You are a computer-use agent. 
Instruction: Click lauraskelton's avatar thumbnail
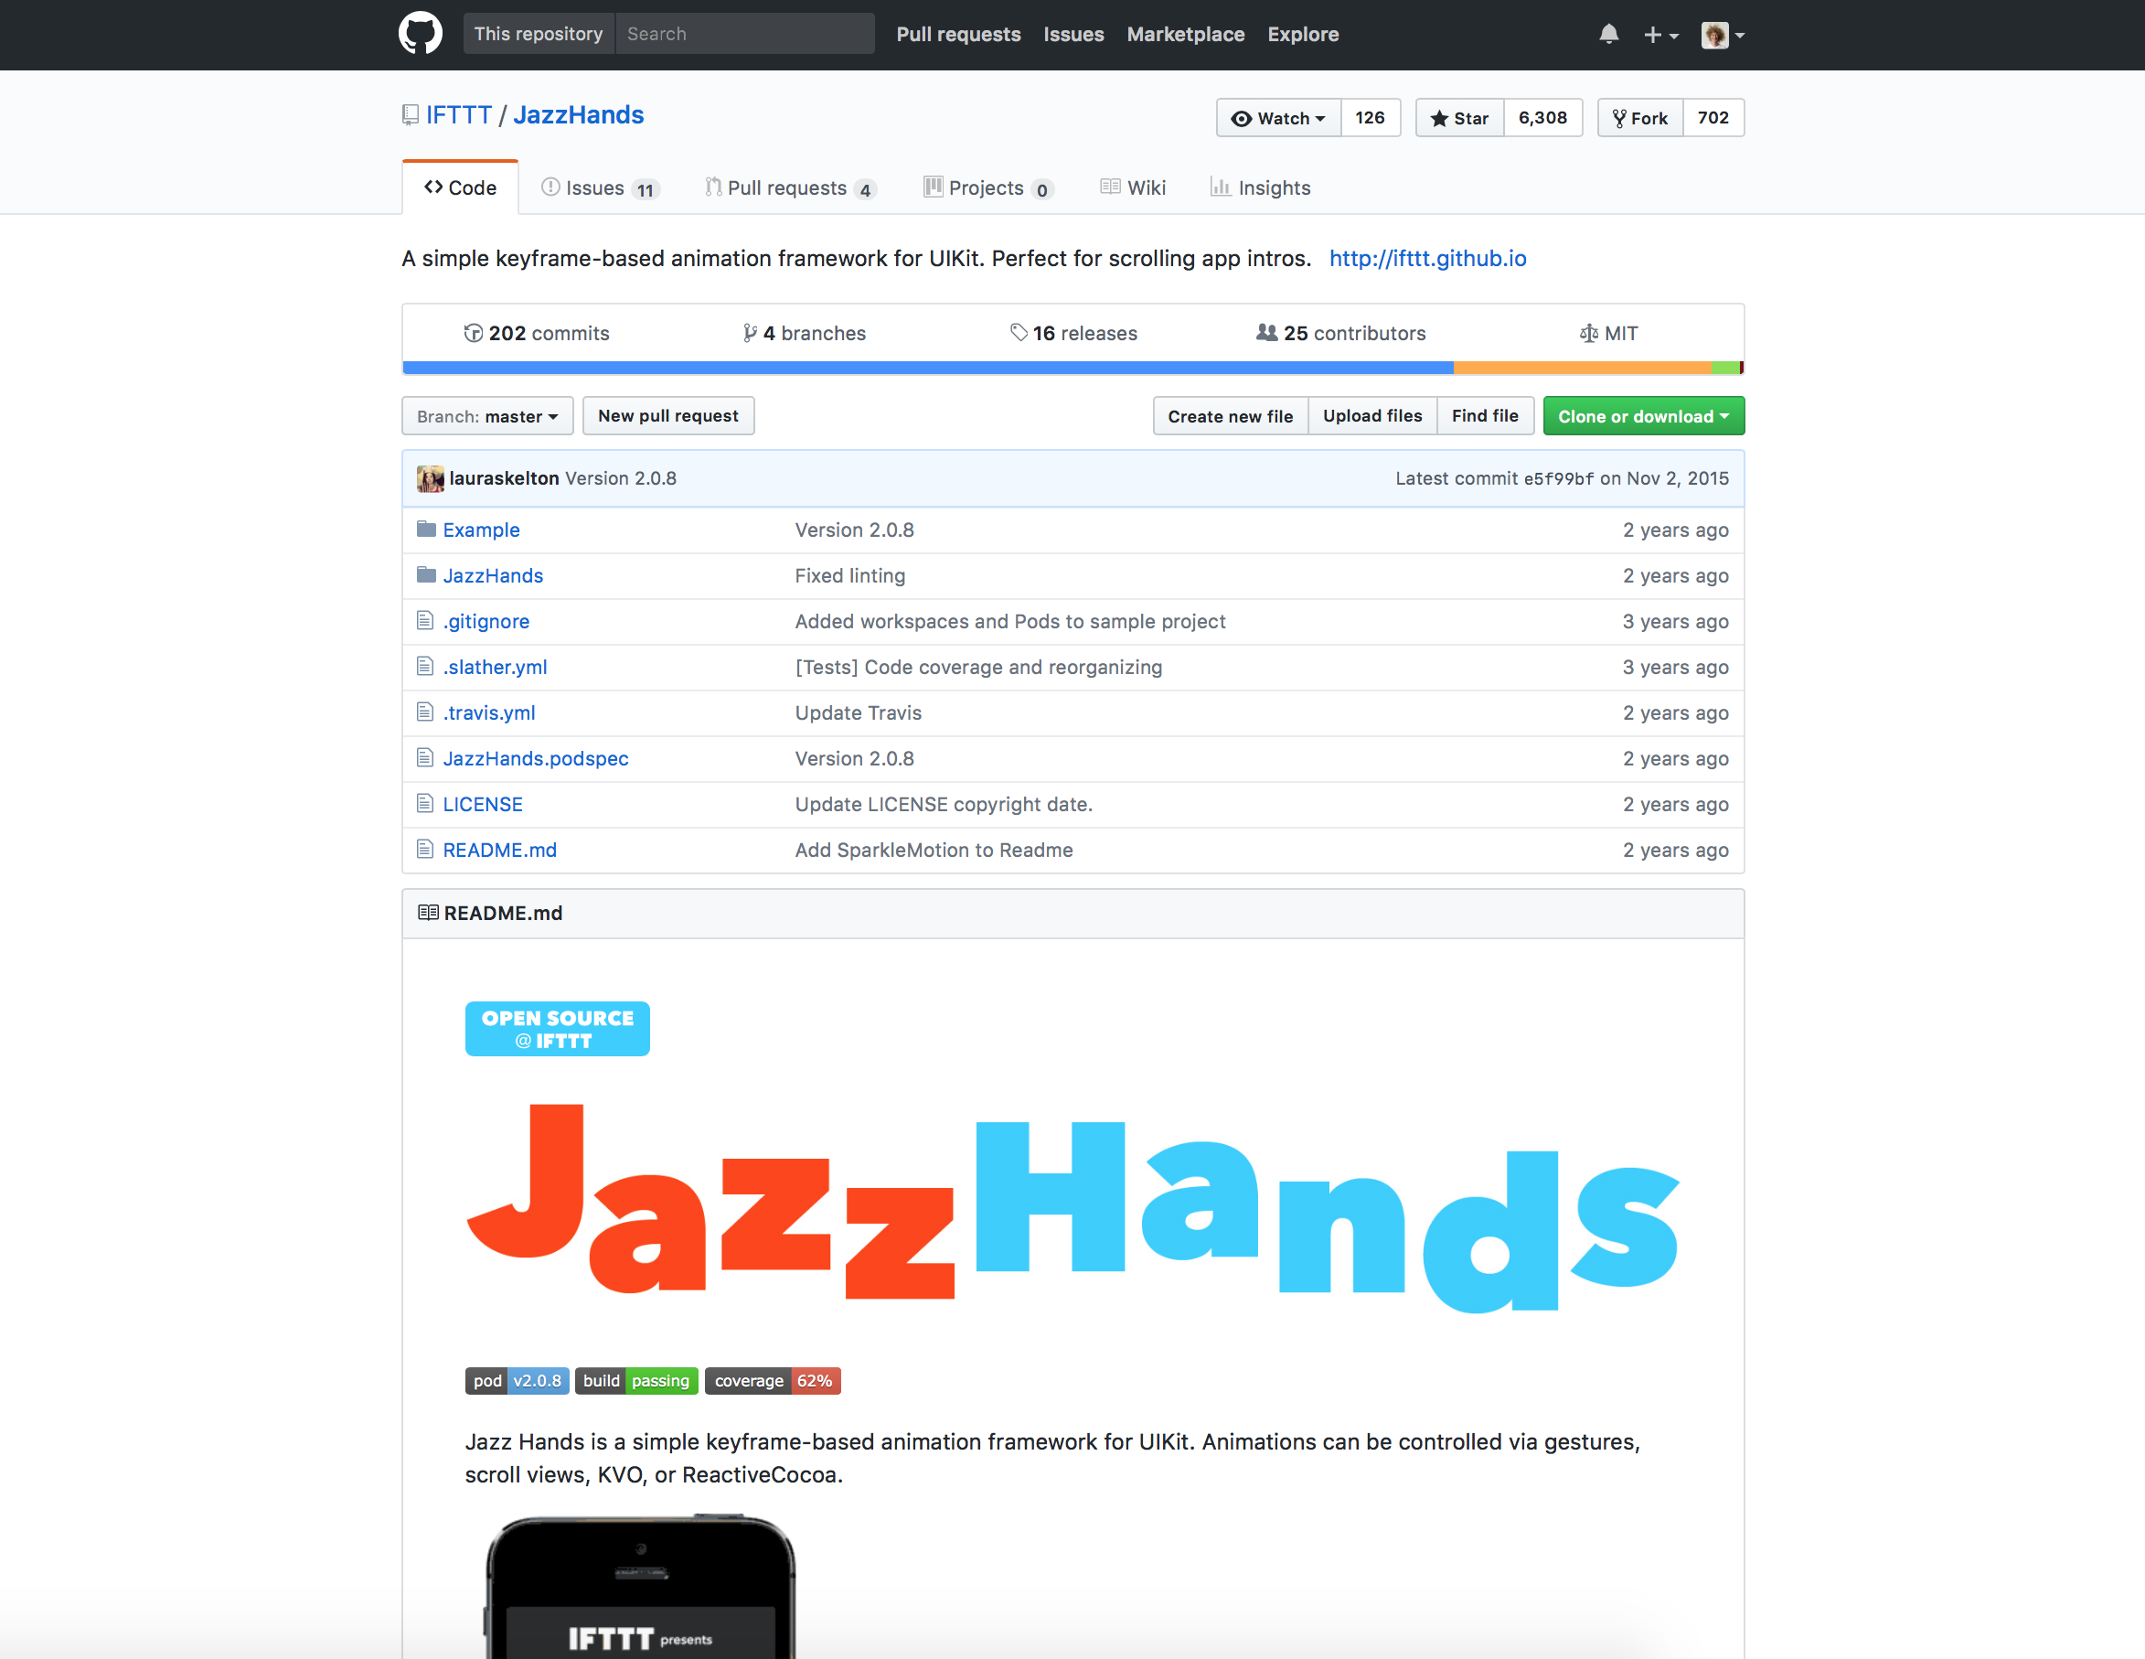430,478
